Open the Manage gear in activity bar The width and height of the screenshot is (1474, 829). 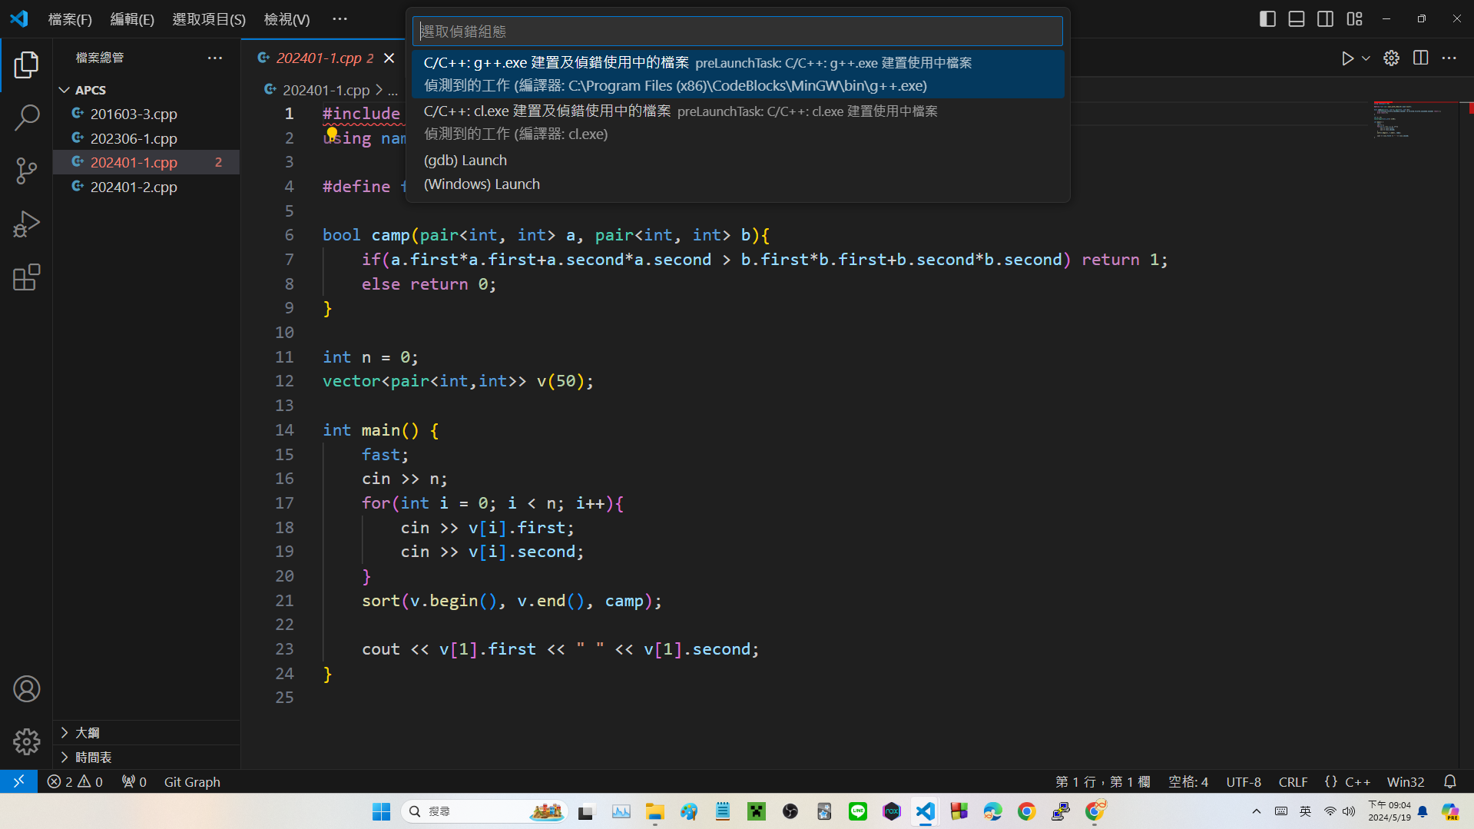click(26, 741)
